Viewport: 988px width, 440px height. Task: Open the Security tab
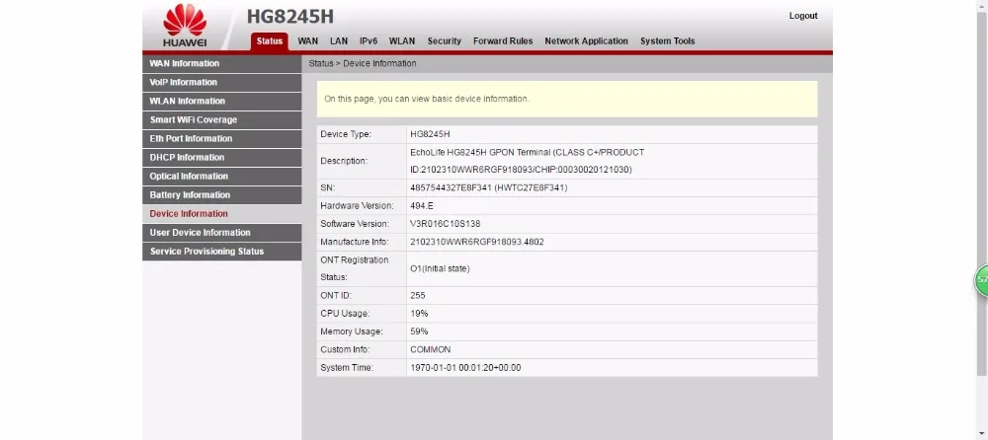(445, 40)
